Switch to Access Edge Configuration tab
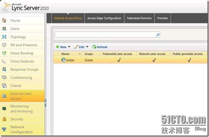The height and width of the screenshot is (137, 209). [104, 18]
